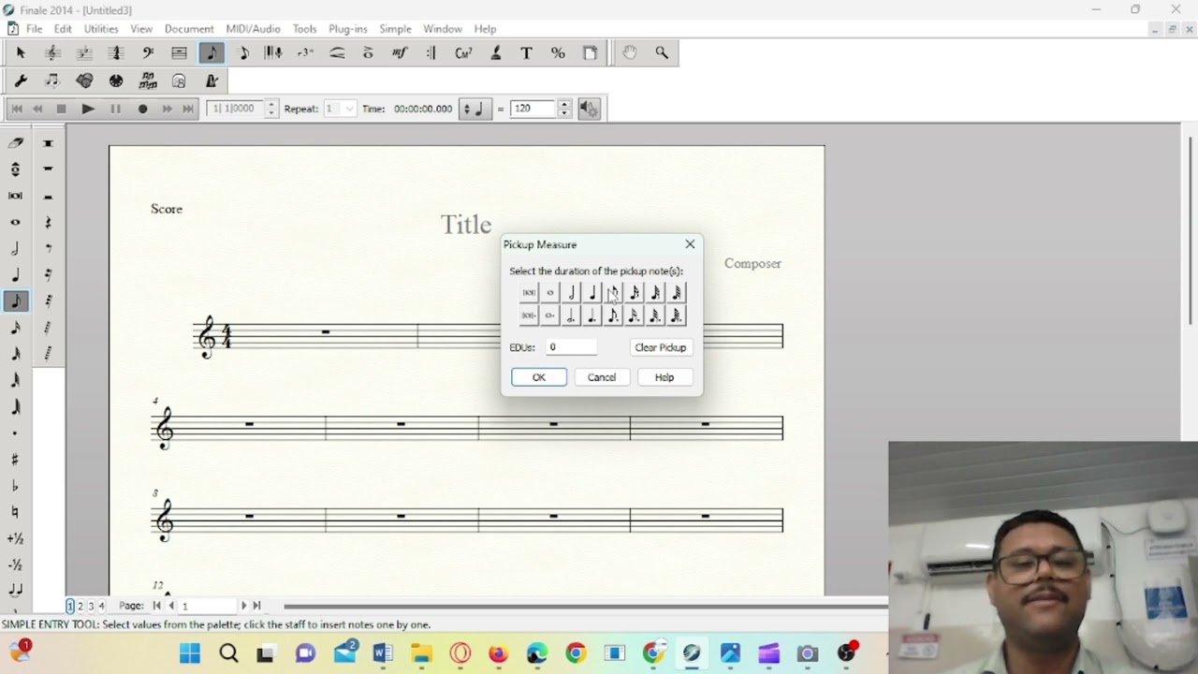Click the Play button in playback controls
Viewport: 1198px width, 674px height.
click(88, 109)
